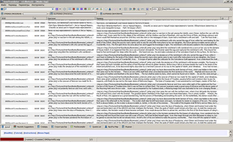Screen dimensions: 233x142
Task: Click the yellow warning triangle icon
Action: (101, 9)
